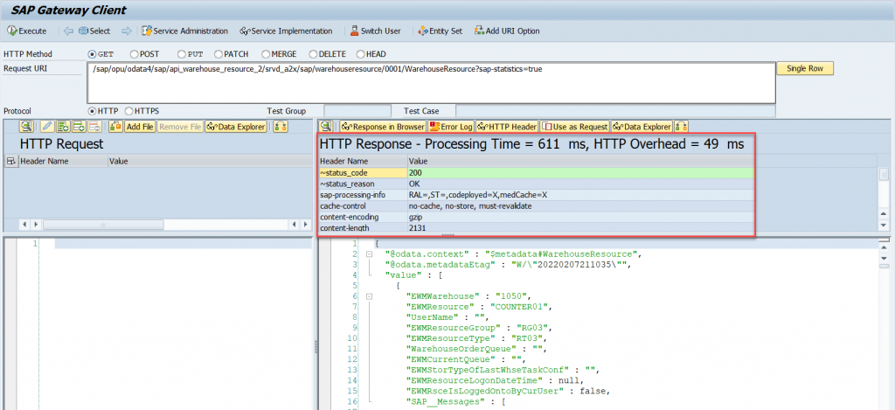This screenshot has height=410, width=895.
Task: Click Response in Browser button
Action: (x=383, y=127)
